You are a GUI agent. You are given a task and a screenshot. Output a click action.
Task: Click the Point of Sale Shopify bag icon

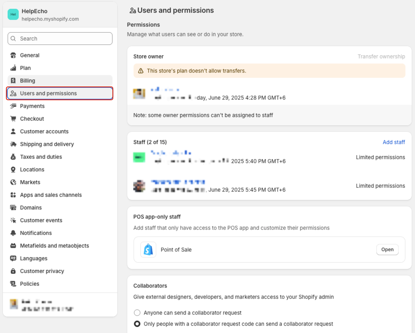point(148,250)
